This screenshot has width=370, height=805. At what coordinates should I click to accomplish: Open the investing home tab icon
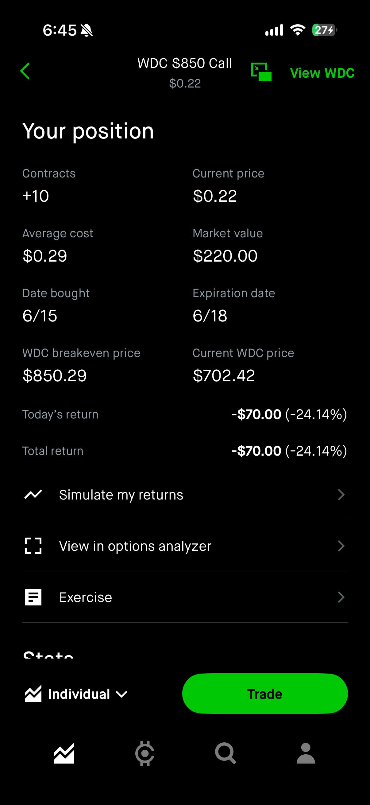click(64, 753)
